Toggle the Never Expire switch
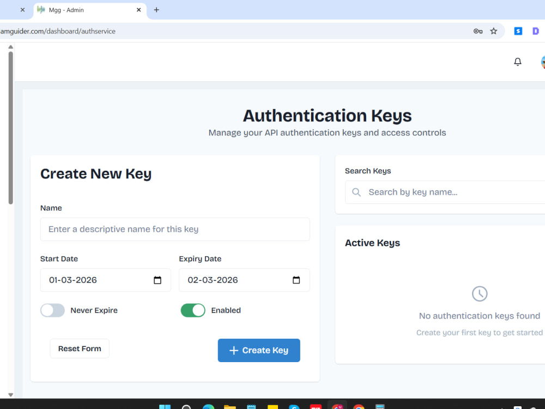 (x=52, y=310)
